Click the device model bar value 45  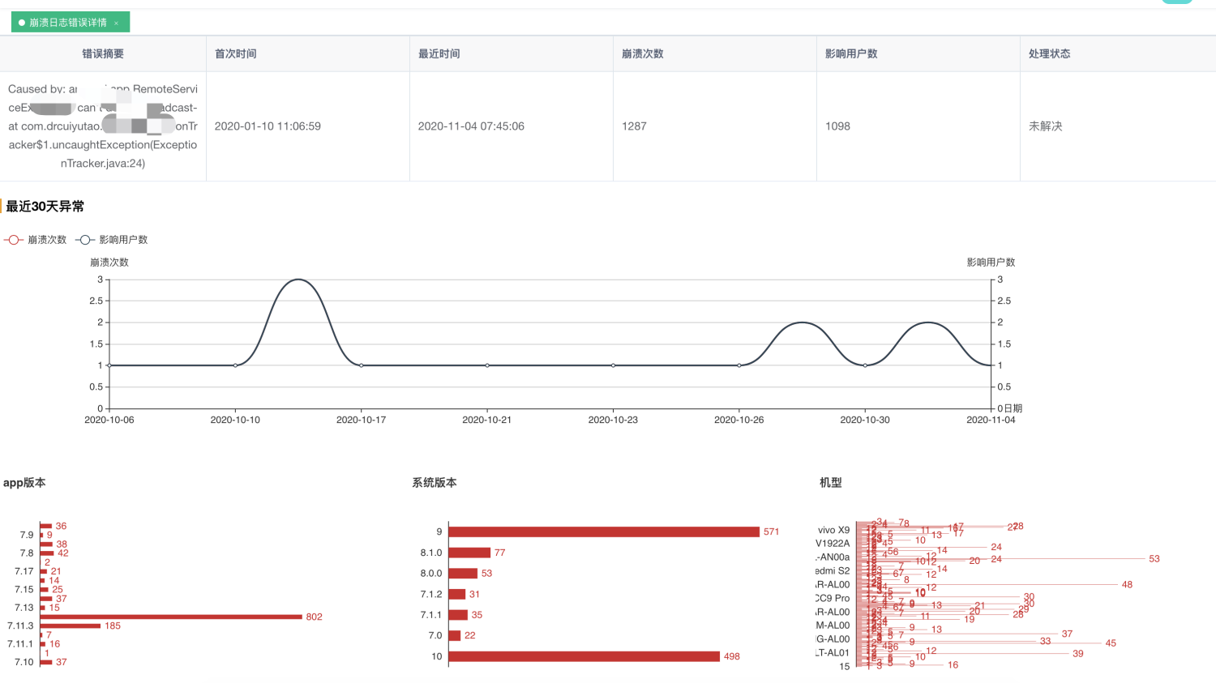tap(1111, 643)
